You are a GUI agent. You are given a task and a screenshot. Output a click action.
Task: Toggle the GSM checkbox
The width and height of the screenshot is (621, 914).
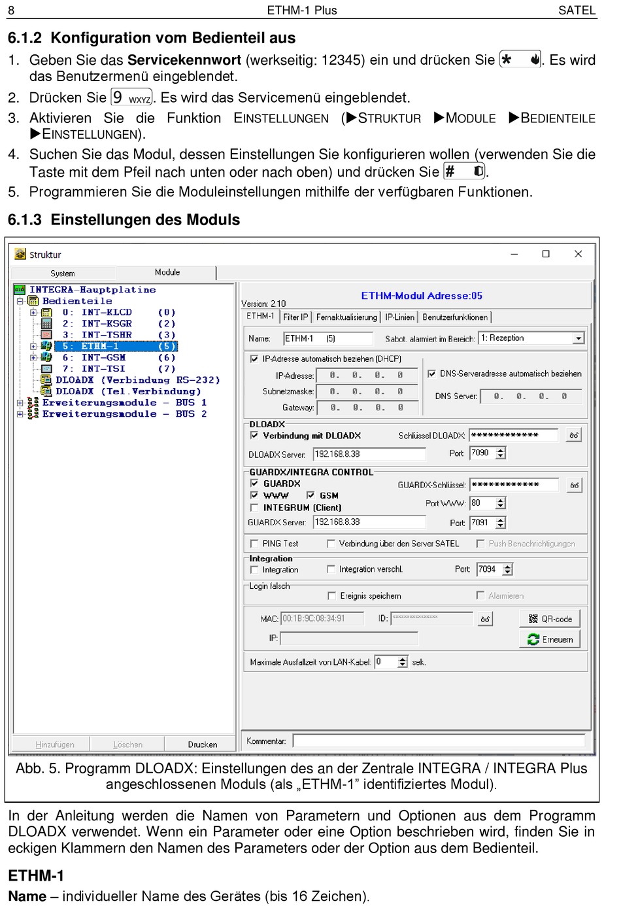(x=310, y=495)
